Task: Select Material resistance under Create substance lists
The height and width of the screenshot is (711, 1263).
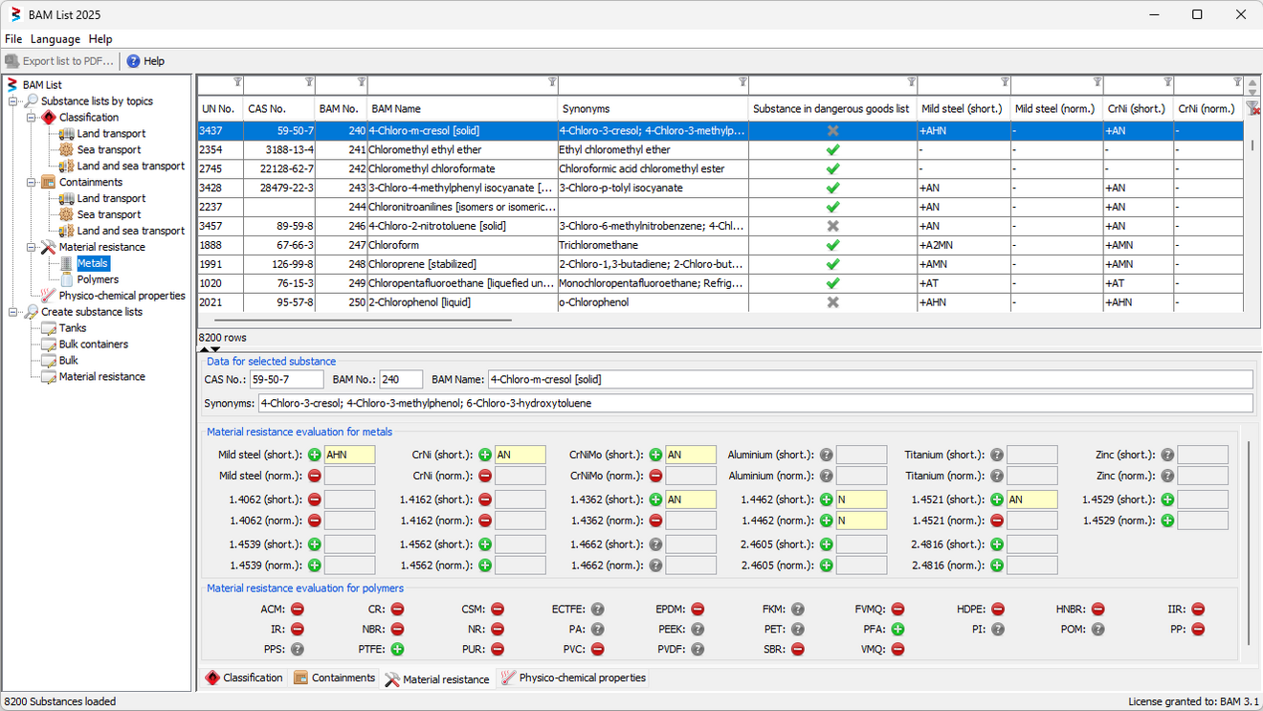Action: [102, 377]
